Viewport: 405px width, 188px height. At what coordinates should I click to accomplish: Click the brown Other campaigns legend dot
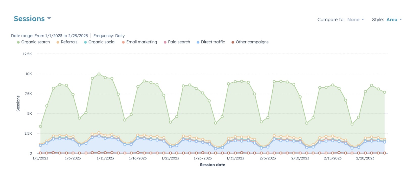[x=233, y=42]
